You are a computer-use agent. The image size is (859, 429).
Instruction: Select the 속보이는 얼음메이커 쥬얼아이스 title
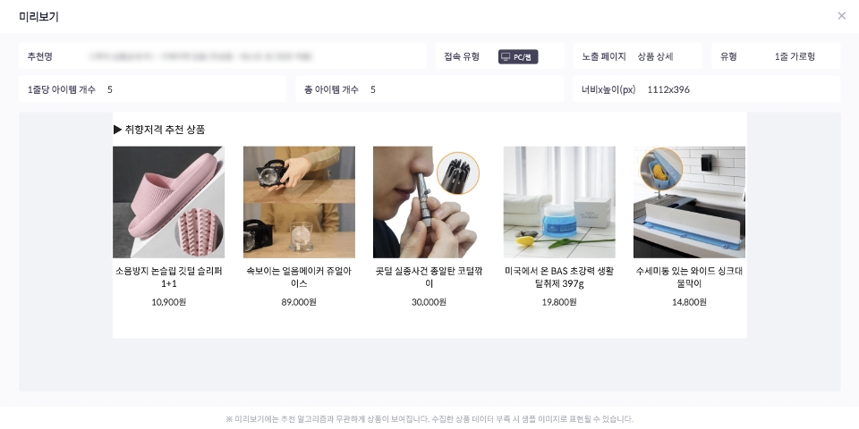pos(299,277)
